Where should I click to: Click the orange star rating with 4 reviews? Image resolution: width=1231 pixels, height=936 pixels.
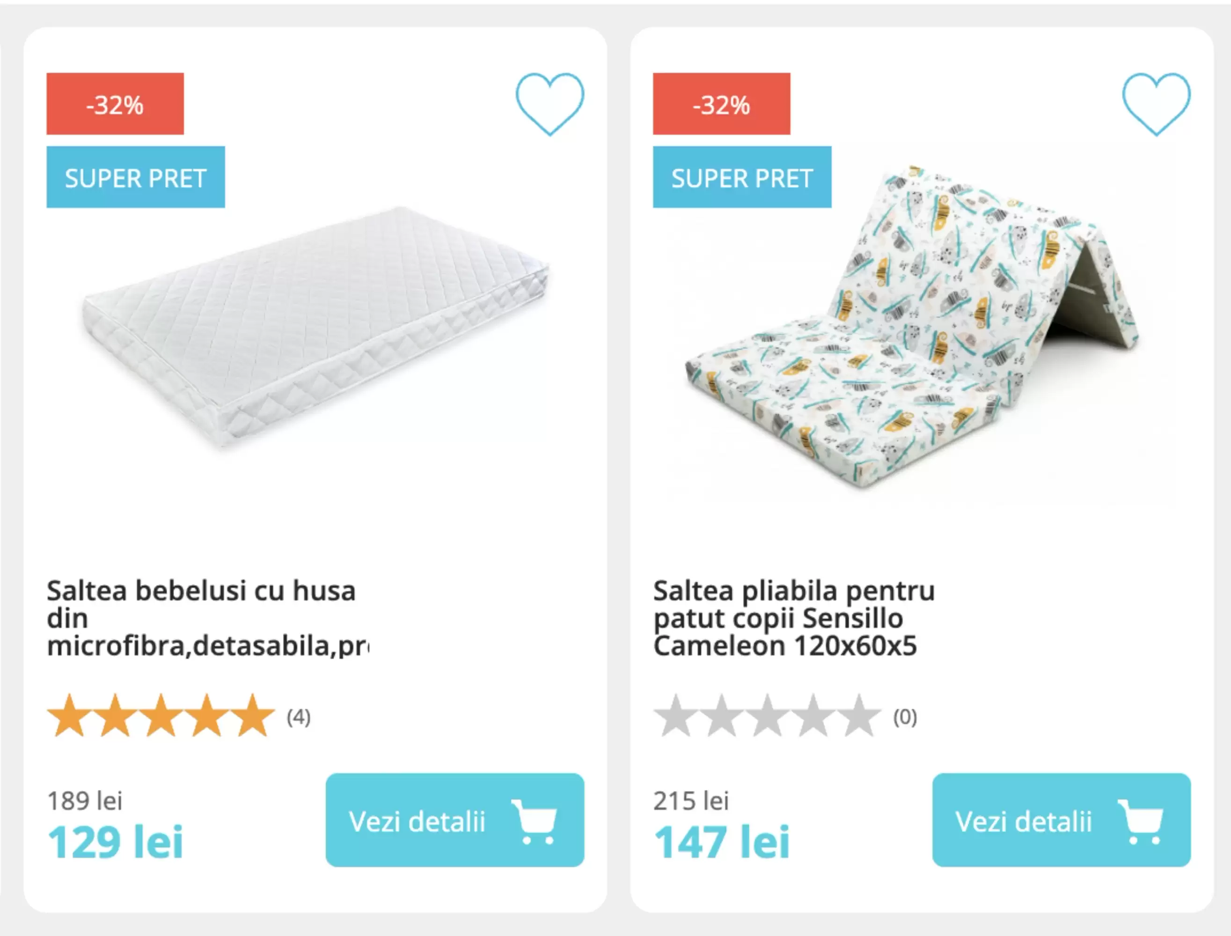(x=161, y=716)
